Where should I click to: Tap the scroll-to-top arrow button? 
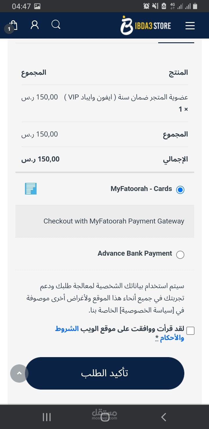click(19, 373)
